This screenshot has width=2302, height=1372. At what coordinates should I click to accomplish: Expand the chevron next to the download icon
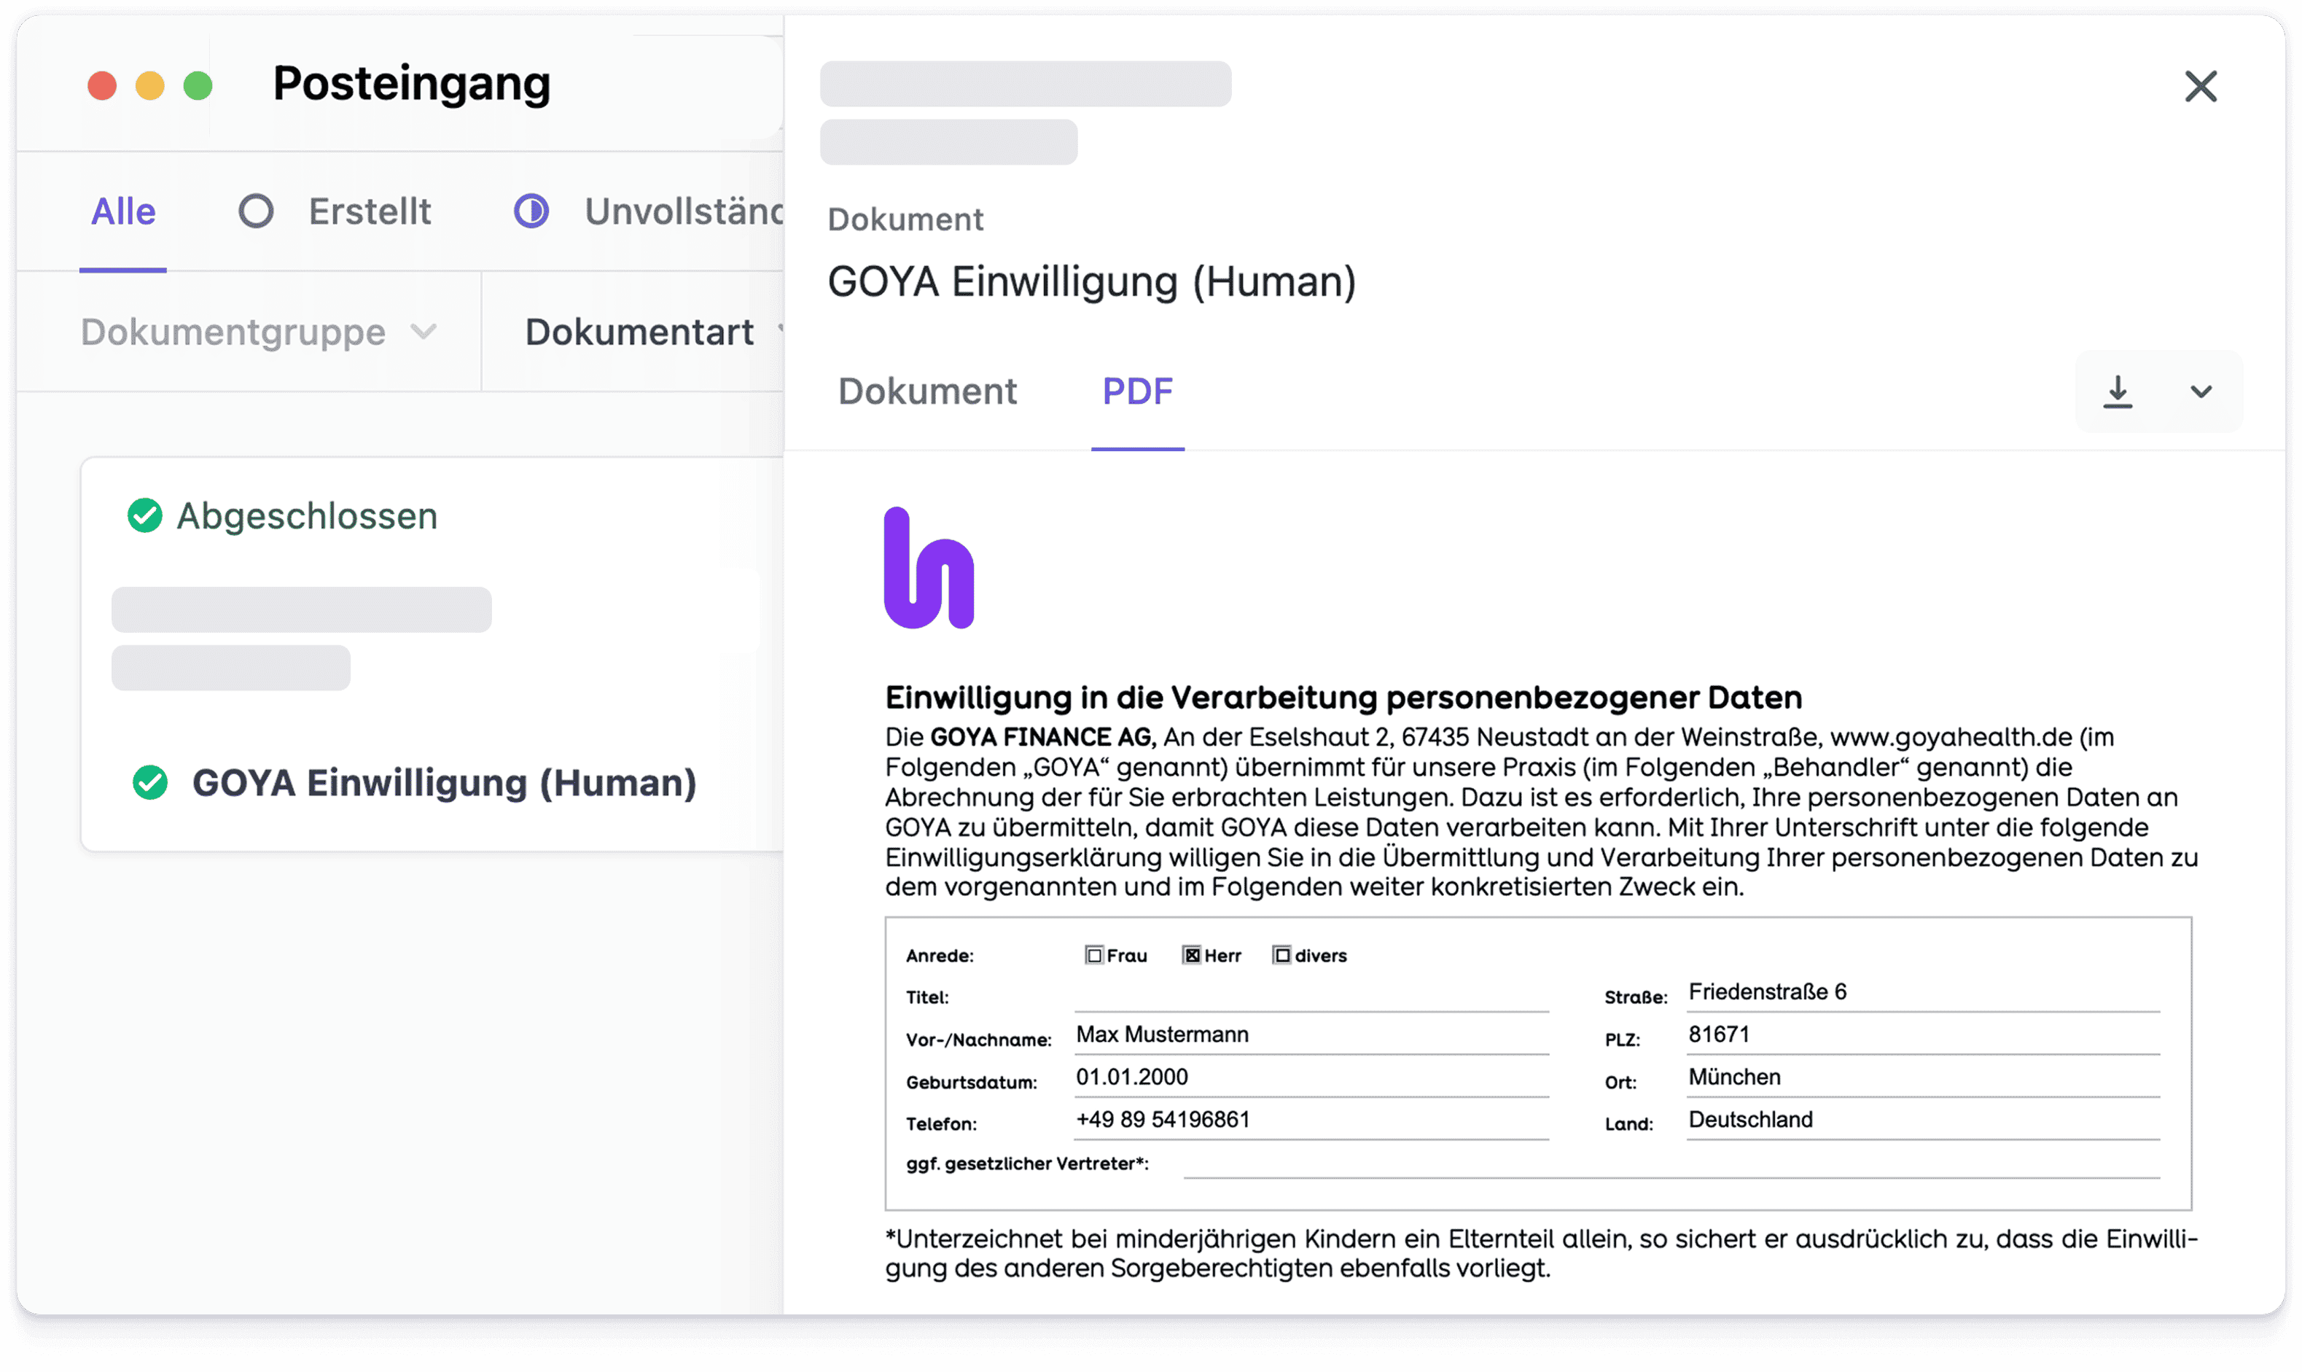pos(2202,391)
